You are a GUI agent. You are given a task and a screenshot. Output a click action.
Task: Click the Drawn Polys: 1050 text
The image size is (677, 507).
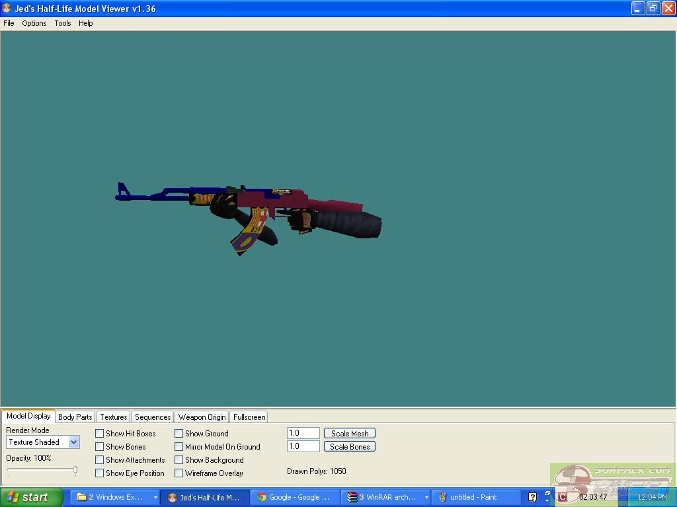tap(317, 471)
